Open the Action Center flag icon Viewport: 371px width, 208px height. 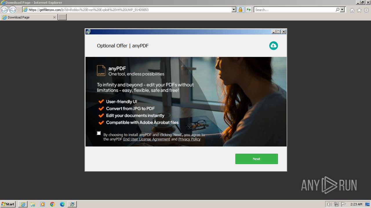pos(343,204)
